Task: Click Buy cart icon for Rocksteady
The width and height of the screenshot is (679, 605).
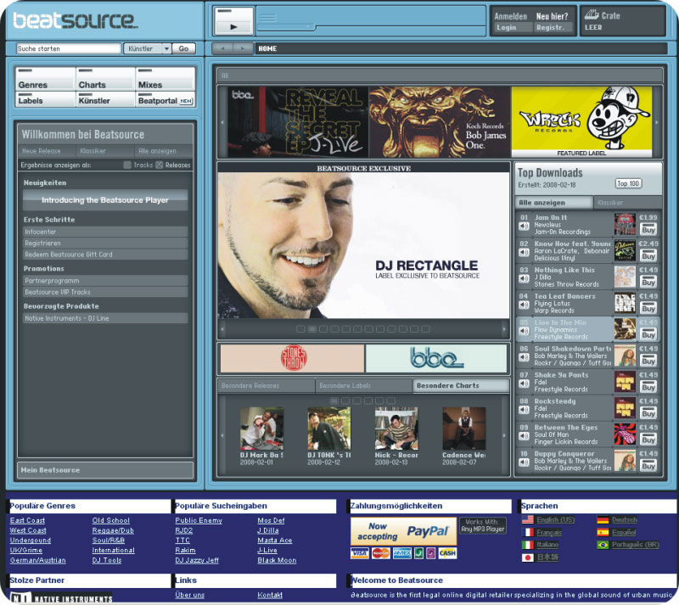Action: [648, 414]
